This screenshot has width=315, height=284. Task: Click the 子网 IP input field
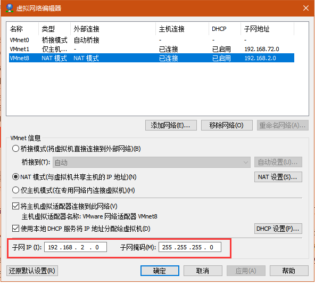pos(76,247)
